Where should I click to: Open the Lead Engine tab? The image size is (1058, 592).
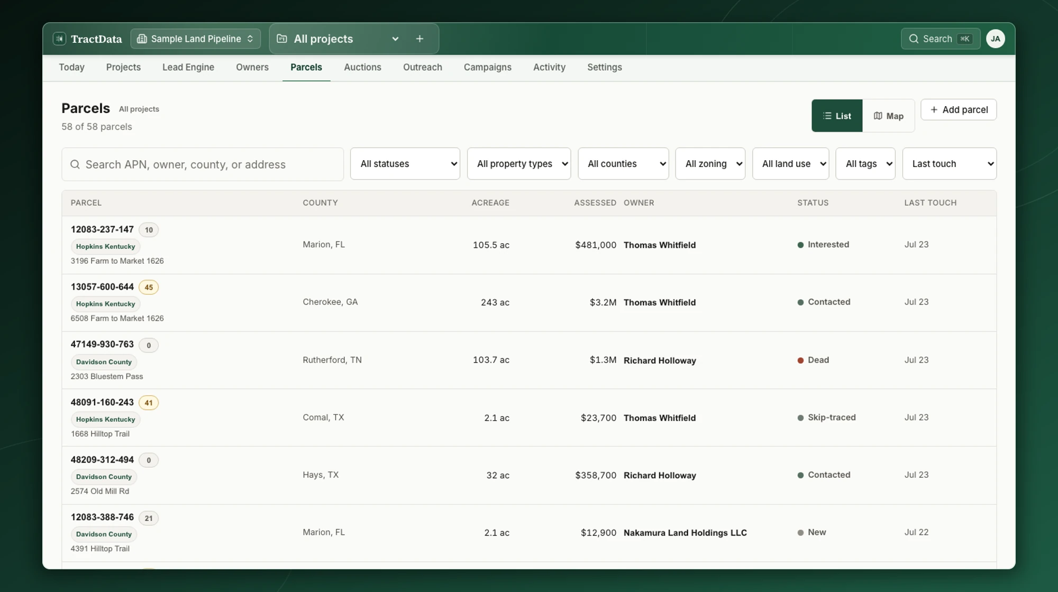(x=188, y=67)
